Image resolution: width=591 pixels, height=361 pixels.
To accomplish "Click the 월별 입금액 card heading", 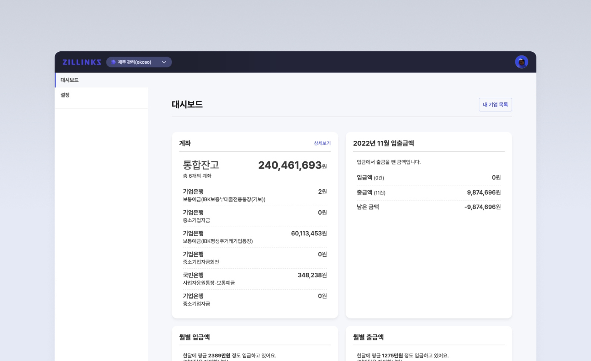I will (194, 337).
